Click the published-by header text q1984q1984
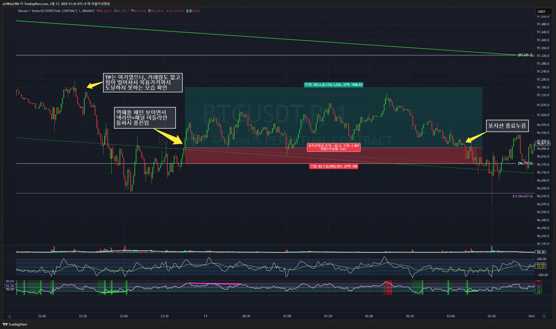Screen dimensions: 556x329 (x=11, y=4)
